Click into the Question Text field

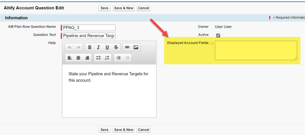tap(89, 36)
